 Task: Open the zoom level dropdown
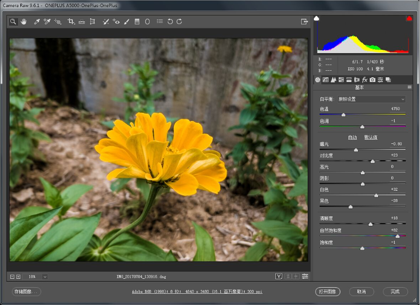tap(45, 277)
